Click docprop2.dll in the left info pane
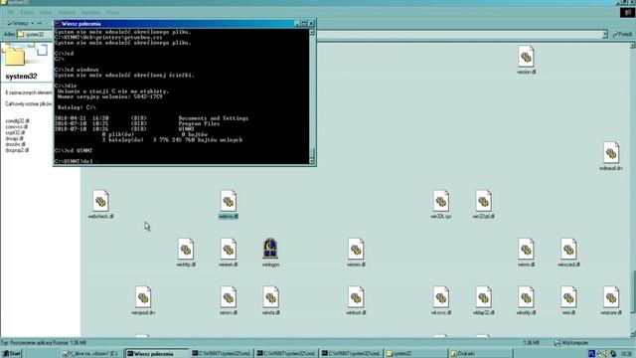This screenshot has width=636, height=358. (x=17, y=150)
